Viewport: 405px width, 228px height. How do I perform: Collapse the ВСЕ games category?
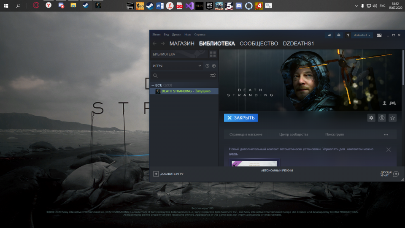[153, 85]
